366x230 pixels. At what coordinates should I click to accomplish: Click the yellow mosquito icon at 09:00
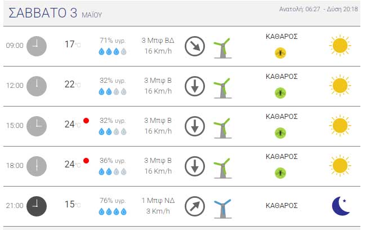280,53
